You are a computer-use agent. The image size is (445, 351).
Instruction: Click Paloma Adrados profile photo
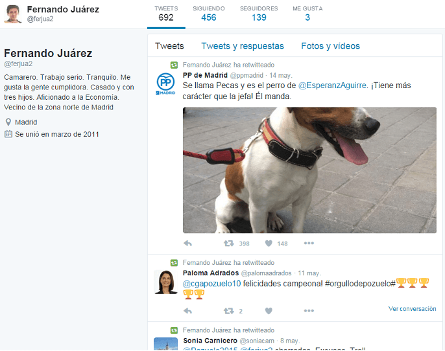click(x=166, y=282)
